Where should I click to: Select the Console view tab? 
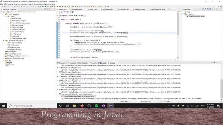(102, 63)
